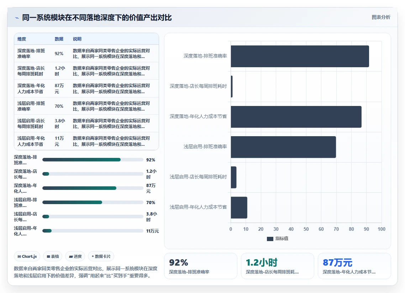This screenshot has height=293, width=405.
Task: Select the 进度 tag
Action: click(75, 256)
